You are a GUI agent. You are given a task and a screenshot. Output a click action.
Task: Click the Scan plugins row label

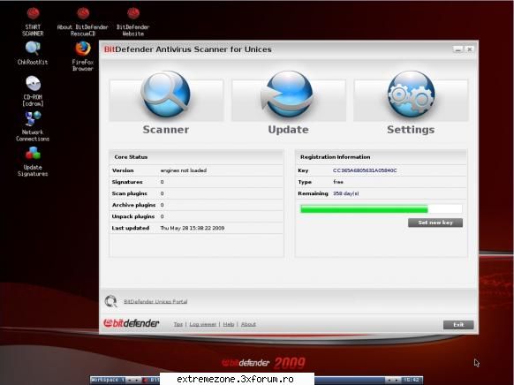[130, 193]
